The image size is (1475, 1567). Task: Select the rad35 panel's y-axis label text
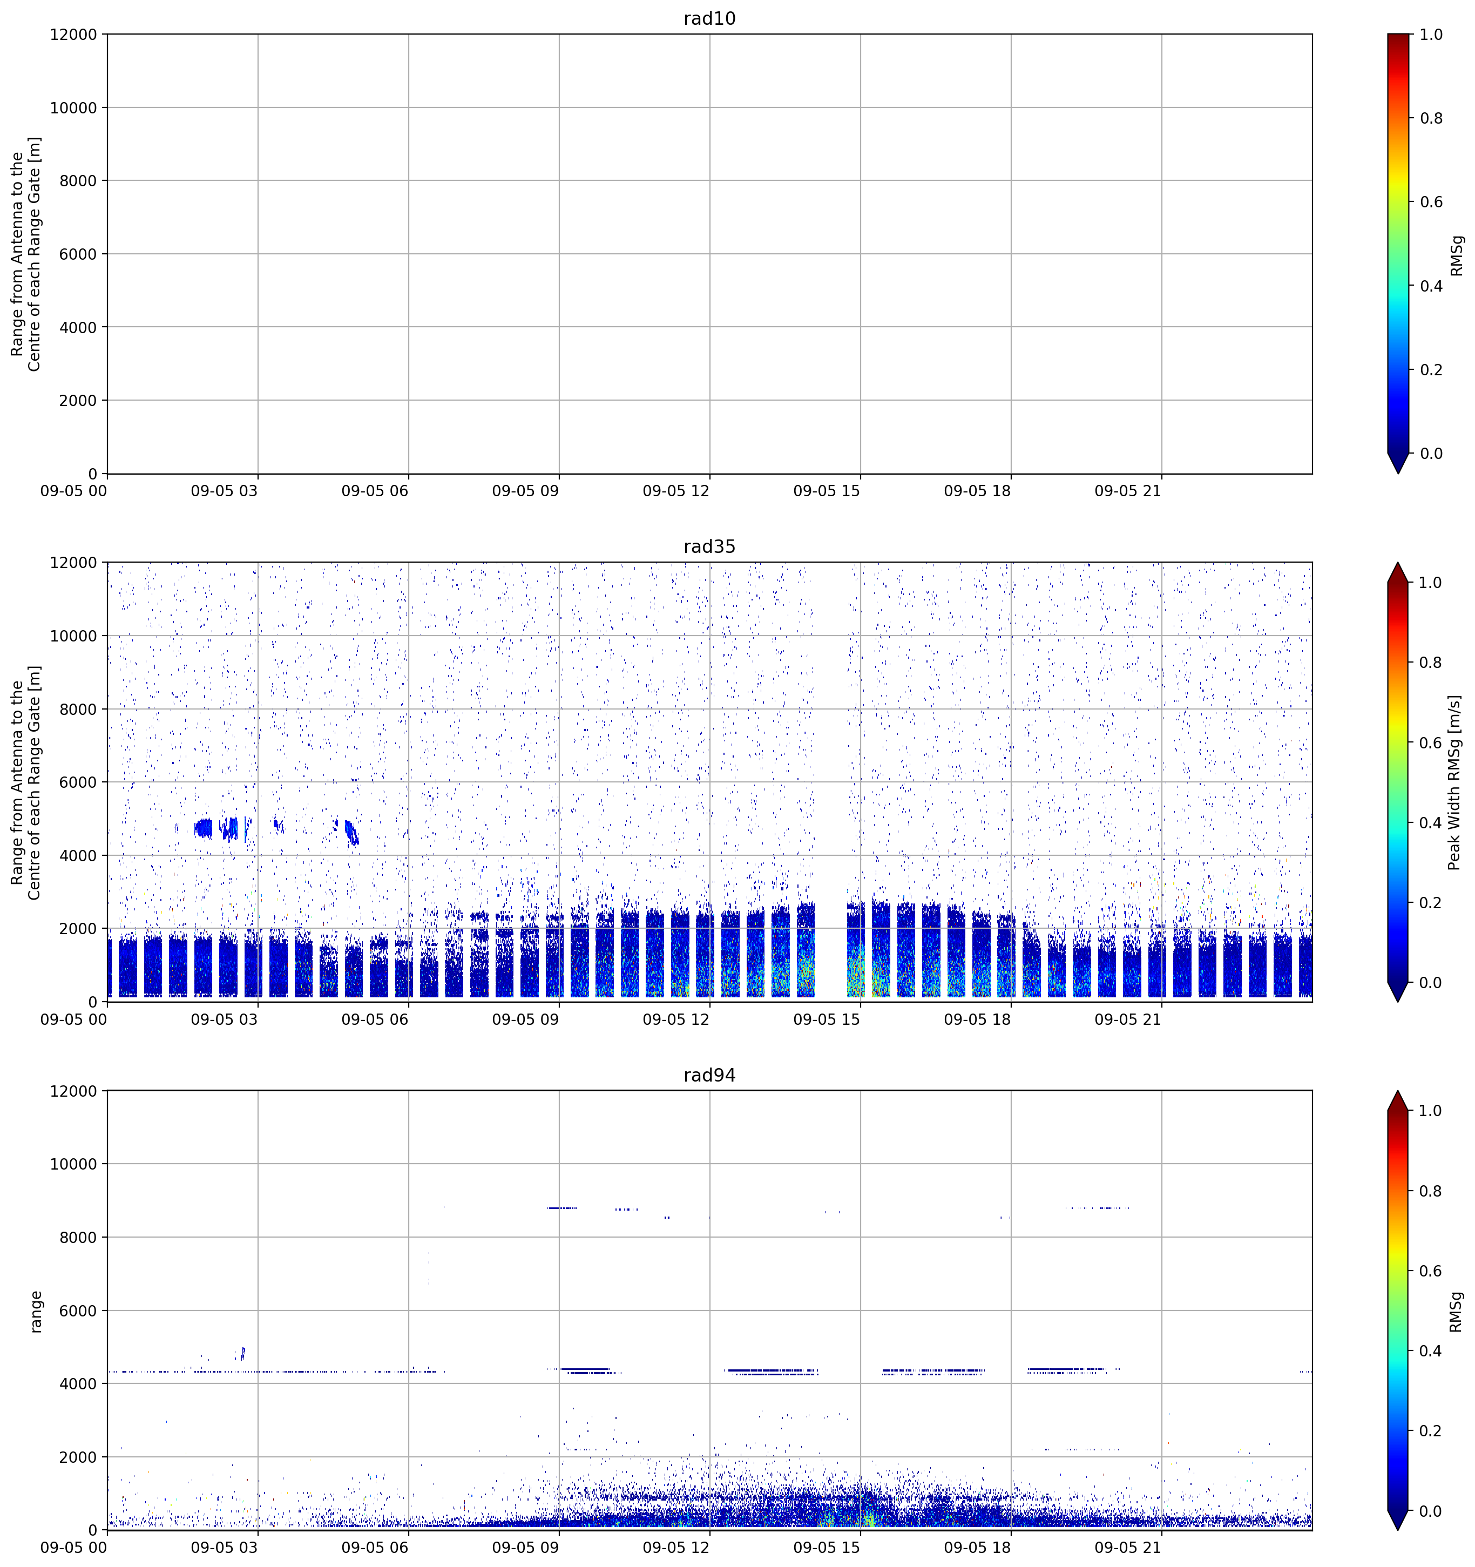point(26,782)
